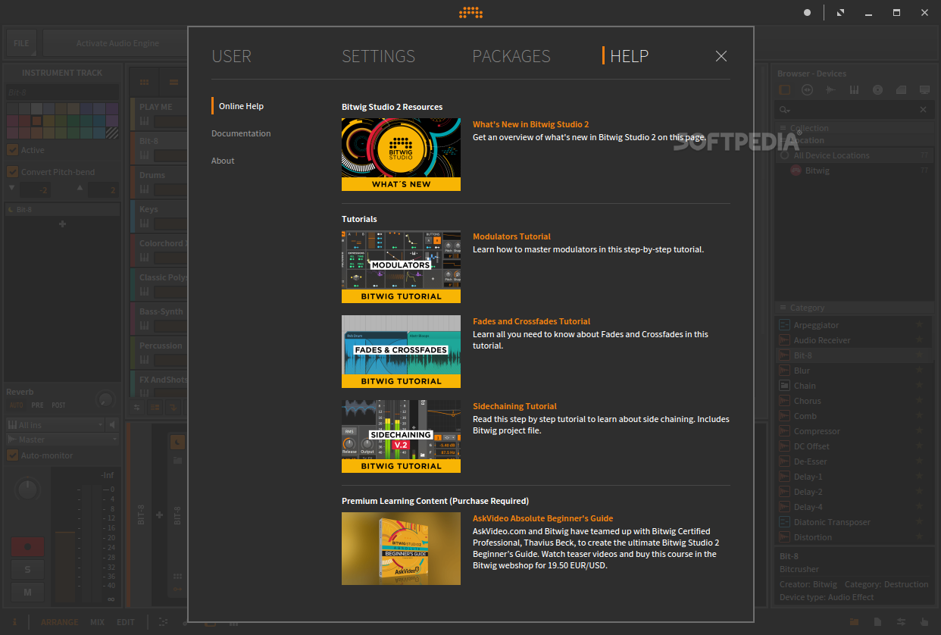Open the Master output dropdown
The height and width of the screenshot is (635, 941).
coord(62,439)
